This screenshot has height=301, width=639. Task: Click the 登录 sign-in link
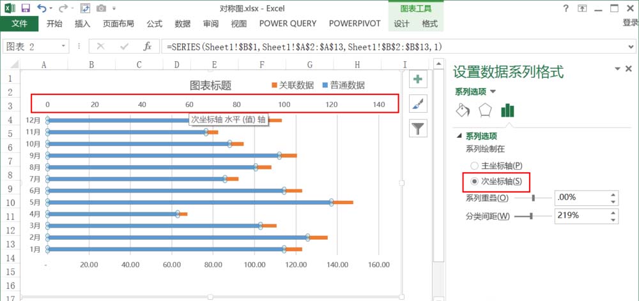631,23
